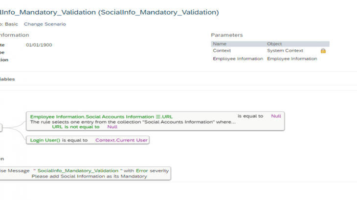357x200 pixels.
Task: Click the 'URL is not equal to' filter
Action: 75,127
